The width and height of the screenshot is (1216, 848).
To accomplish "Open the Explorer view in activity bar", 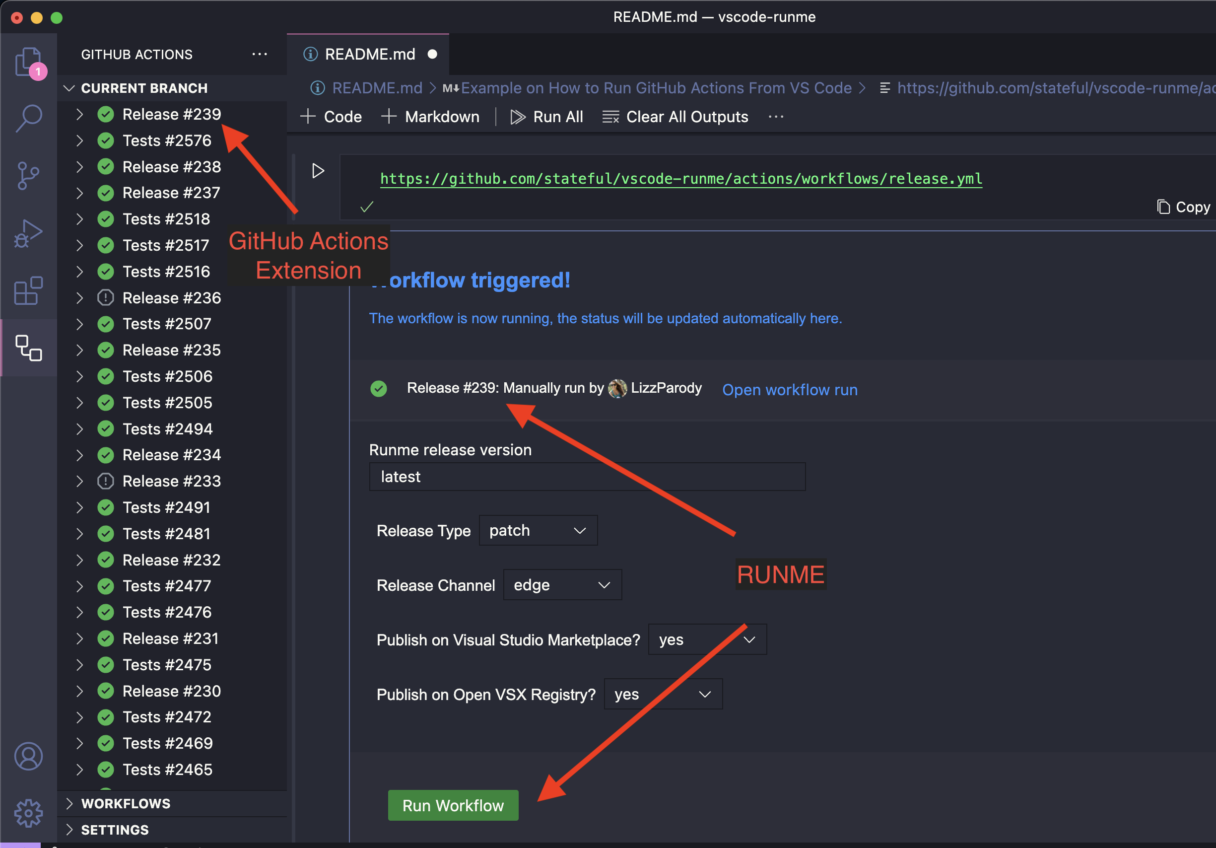I will [x=29, y=63].
